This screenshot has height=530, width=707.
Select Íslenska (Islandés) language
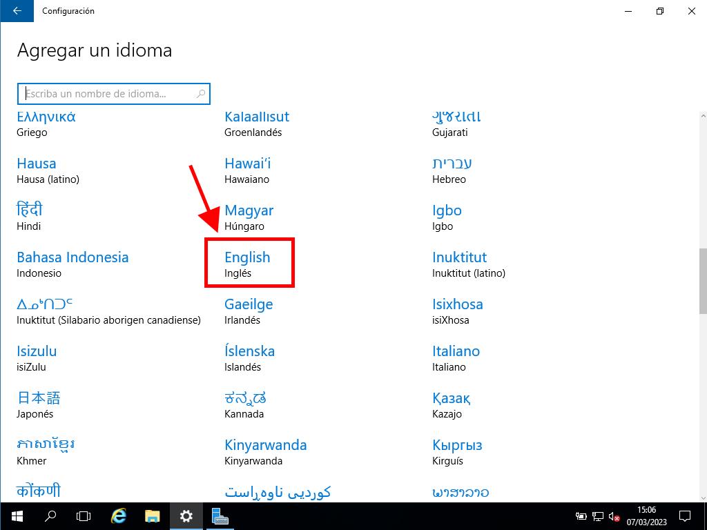(249, 357)
